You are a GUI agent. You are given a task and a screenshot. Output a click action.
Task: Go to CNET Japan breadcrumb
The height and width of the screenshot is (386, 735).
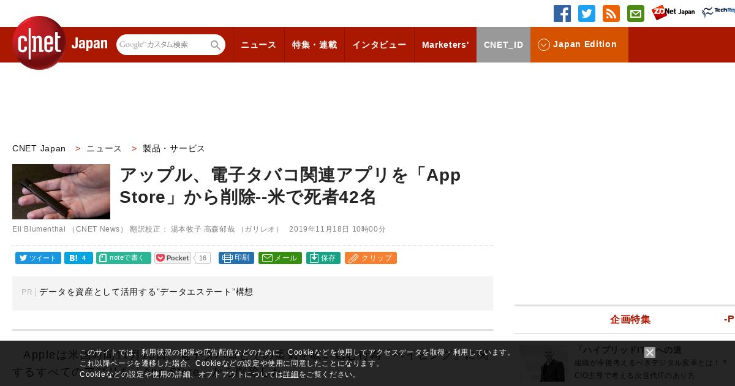point(39,148)
